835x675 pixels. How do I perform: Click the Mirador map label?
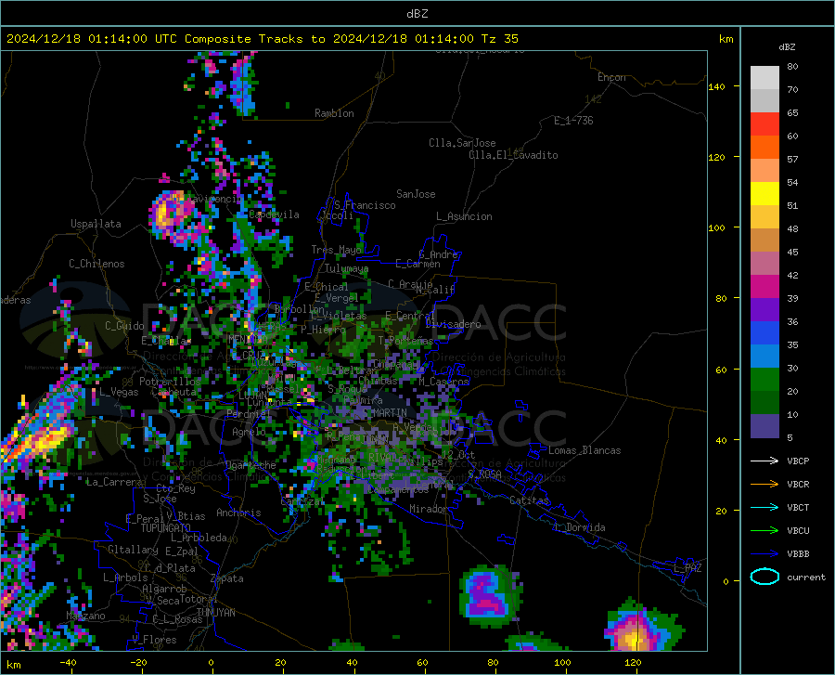(428, 509)
